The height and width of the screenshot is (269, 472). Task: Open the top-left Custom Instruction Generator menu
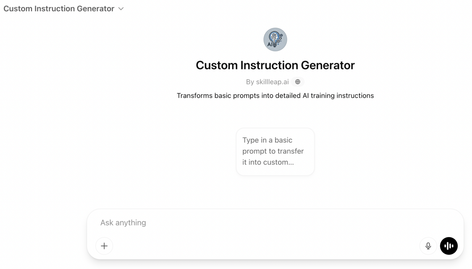pyautogui.click(x=59, y=9)
